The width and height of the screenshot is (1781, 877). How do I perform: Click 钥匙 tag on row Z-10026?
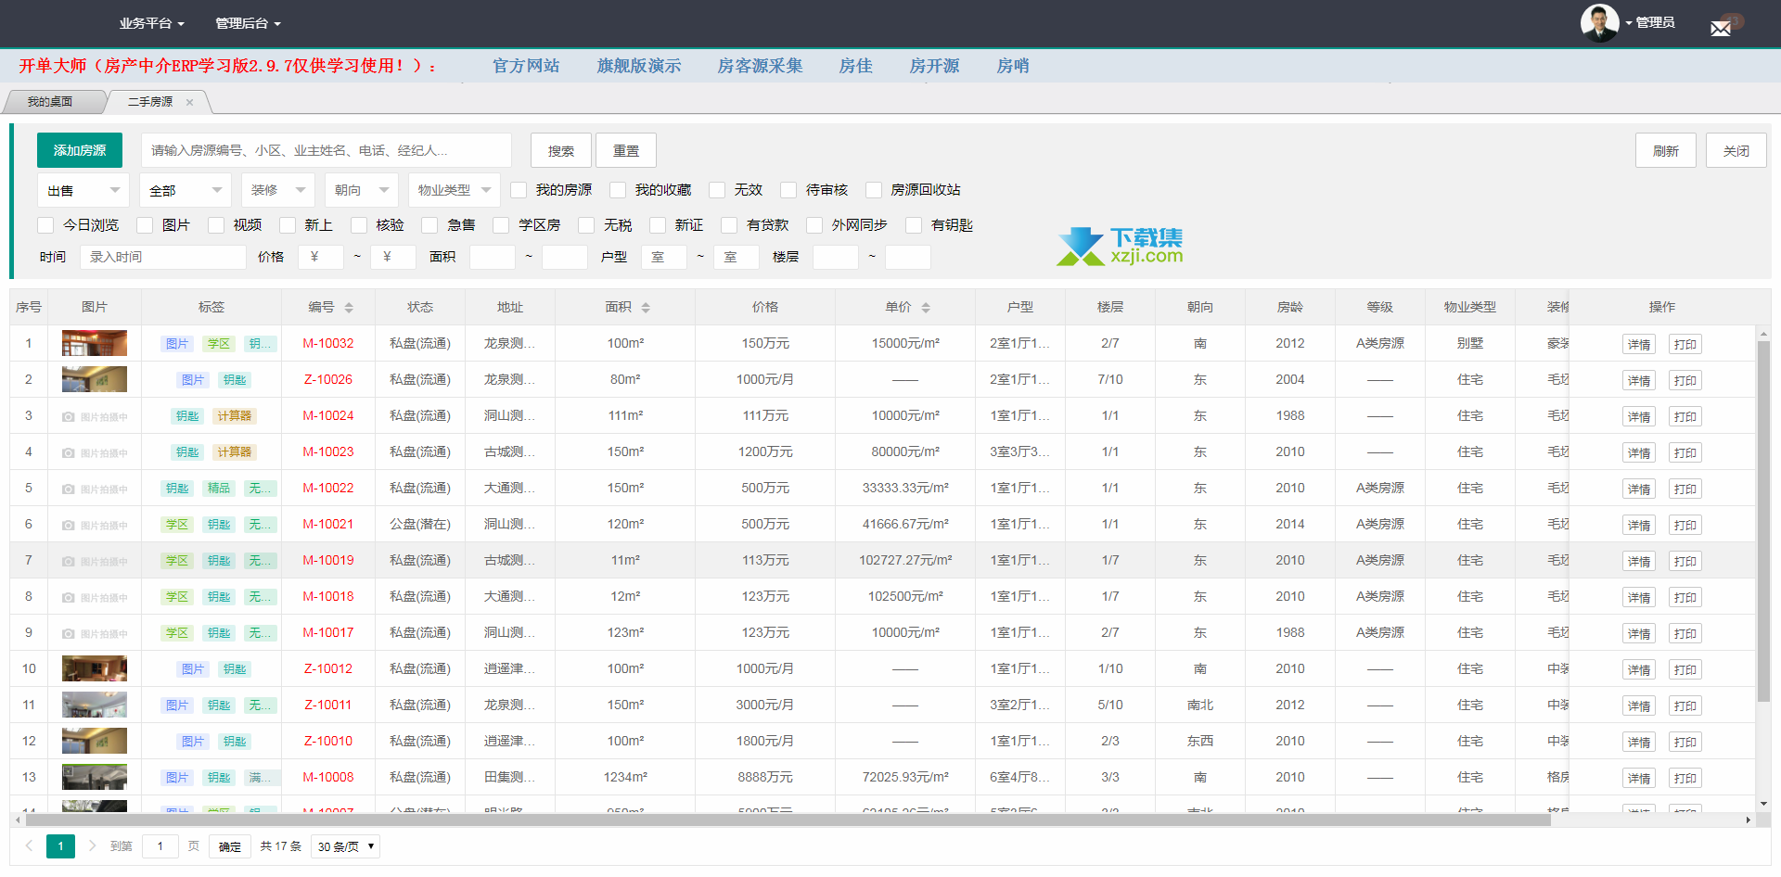[235, 380]
